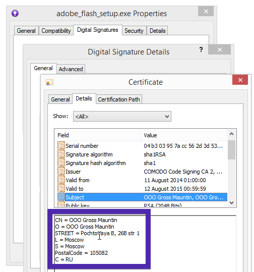Open the Certification Path tab

tap(119, 99)
